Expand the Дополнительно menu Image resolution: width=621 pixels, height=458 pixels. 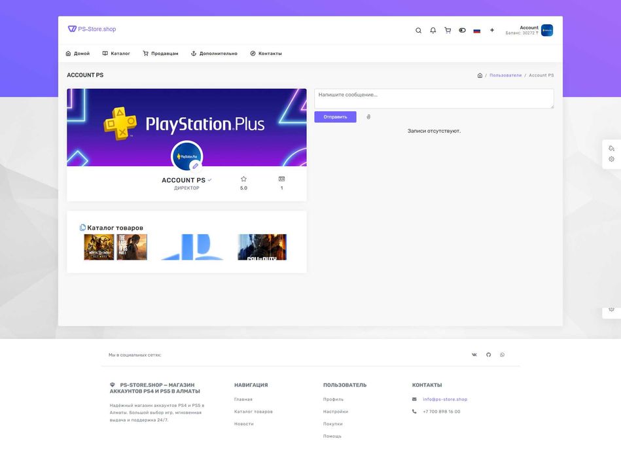[x=214, y=54]
